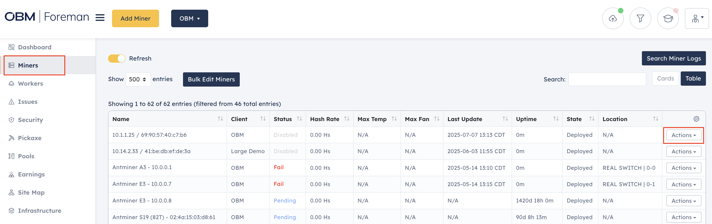Open the graduation cap tutorials icon
The image size is (712, 224).
pyautogui.click(x=668, y=18)
